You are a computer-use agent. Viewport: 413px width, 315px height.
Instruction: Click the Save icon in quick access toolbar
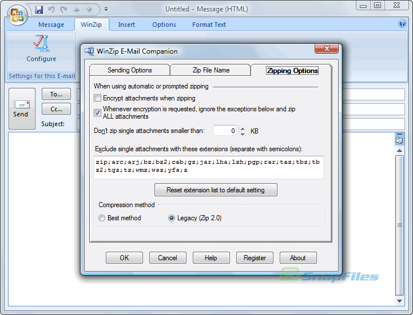pyautogui.click(x=39, y=10)
